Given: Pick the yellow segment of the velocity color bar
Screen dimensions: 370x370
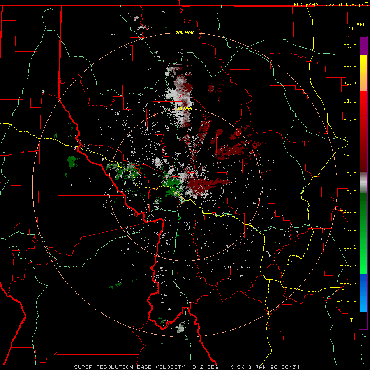Looking at the screenshot, I should (363, 73).
